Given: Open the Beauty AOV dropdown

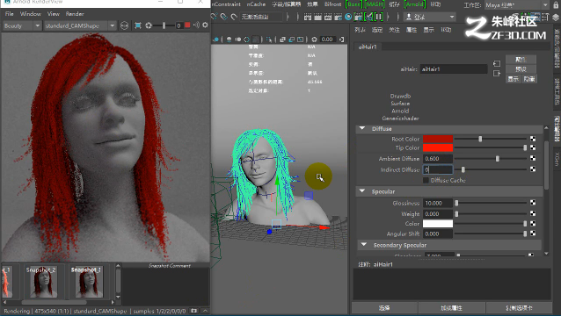Looking at the screenshot, I should pos(22,25).
